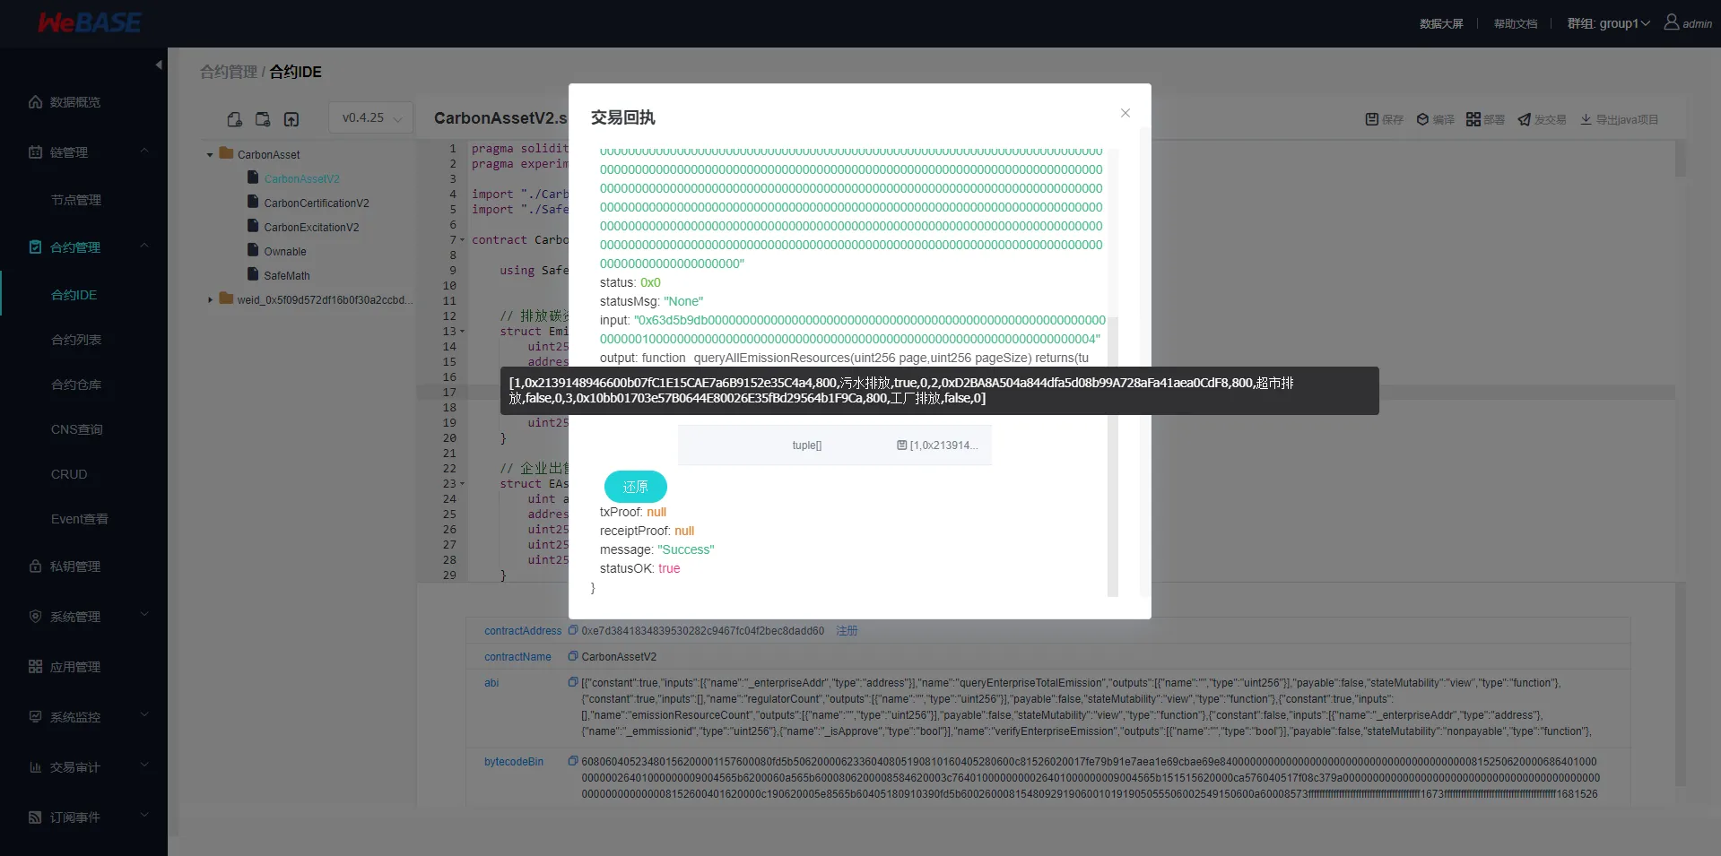
Task: Click the 交易审计 chart icon
Action: (x=35, y=766)
